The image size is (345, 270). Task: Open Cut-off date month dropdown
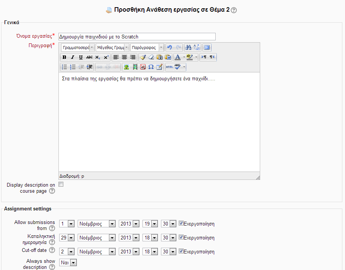tap(97, 252)
